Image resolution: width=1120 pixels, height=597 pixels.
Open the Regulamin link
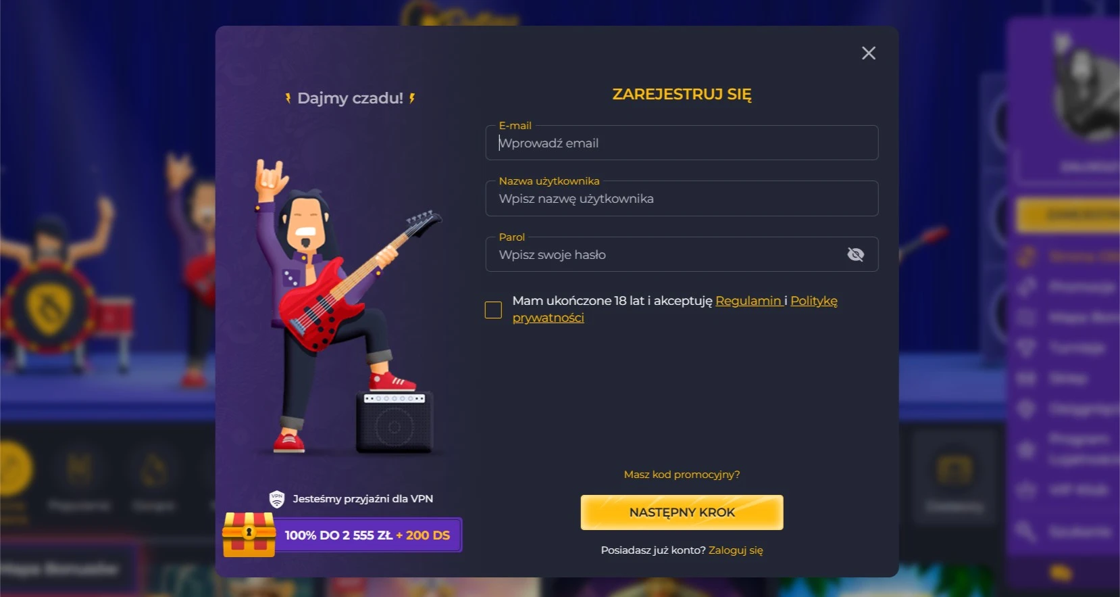[748, 301]
